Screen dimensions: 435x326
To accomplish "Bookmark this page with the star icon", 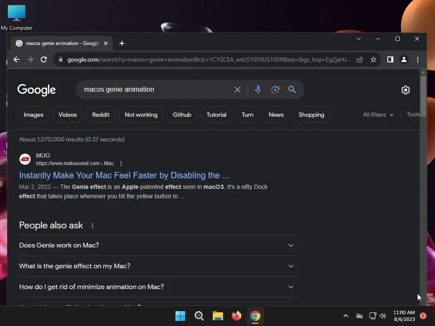I will click(x=373, y=59).
